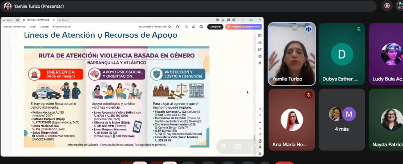
Task: Click Pregunte al Asistente de IA button
Action: (x=244, y=27)
